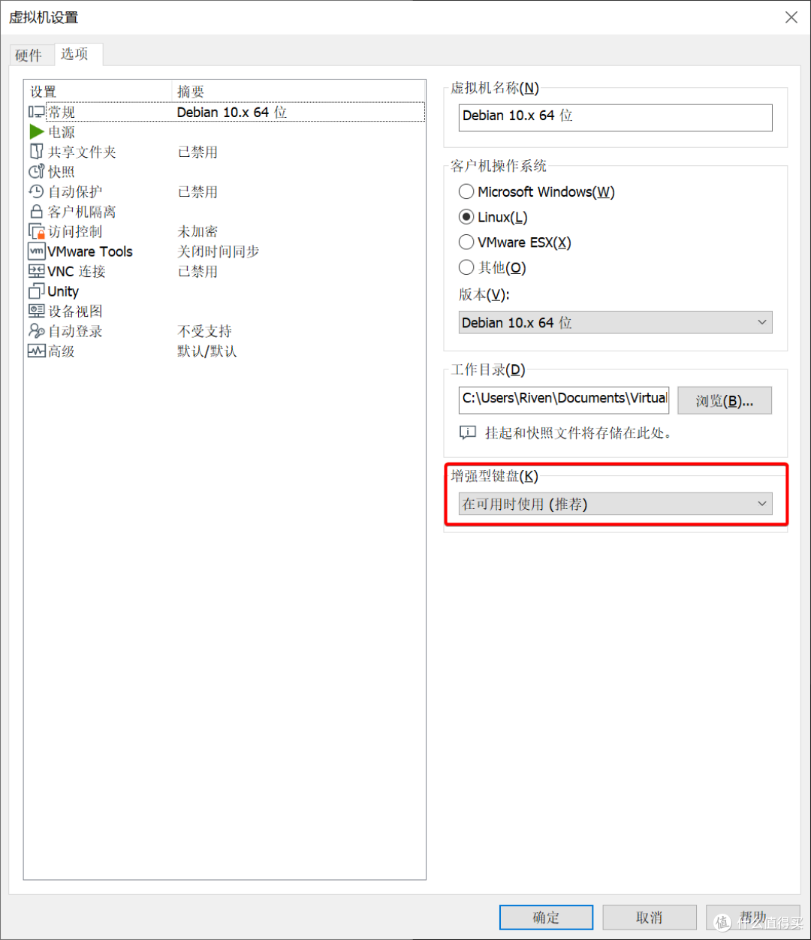Expand the 增强型键盘 enhanced keyboard dropdown
This screenshot has height=940, width=811.
[x=615, y=504]
